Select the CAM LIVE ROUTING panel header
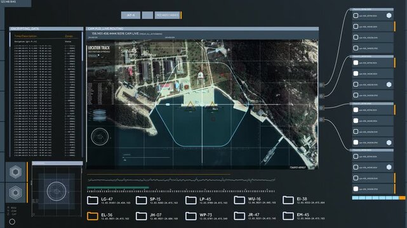This screenshot has width=407, height=228. tap(202, 28)
